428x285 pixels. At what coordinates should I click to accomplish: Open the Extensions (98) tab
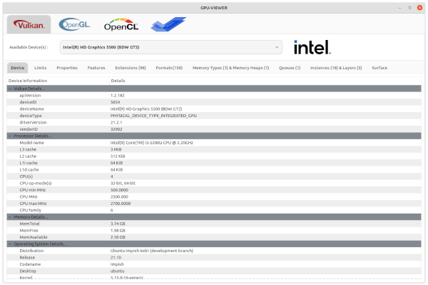[x=131, y=68]
